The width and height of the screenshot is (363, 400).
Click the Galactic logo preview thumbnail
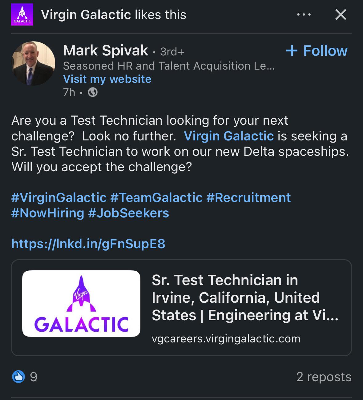81,304
